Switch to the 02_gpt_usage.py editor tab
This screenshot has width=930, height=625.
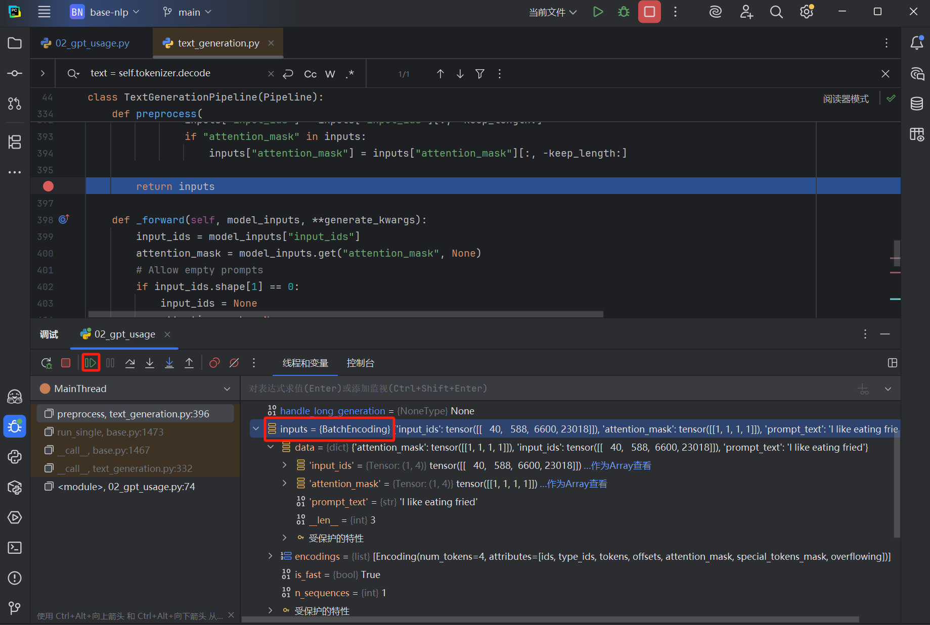(92, 43)
